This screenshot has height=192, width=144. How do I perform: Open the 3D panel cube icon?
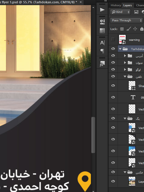click(x=102, y=22)
